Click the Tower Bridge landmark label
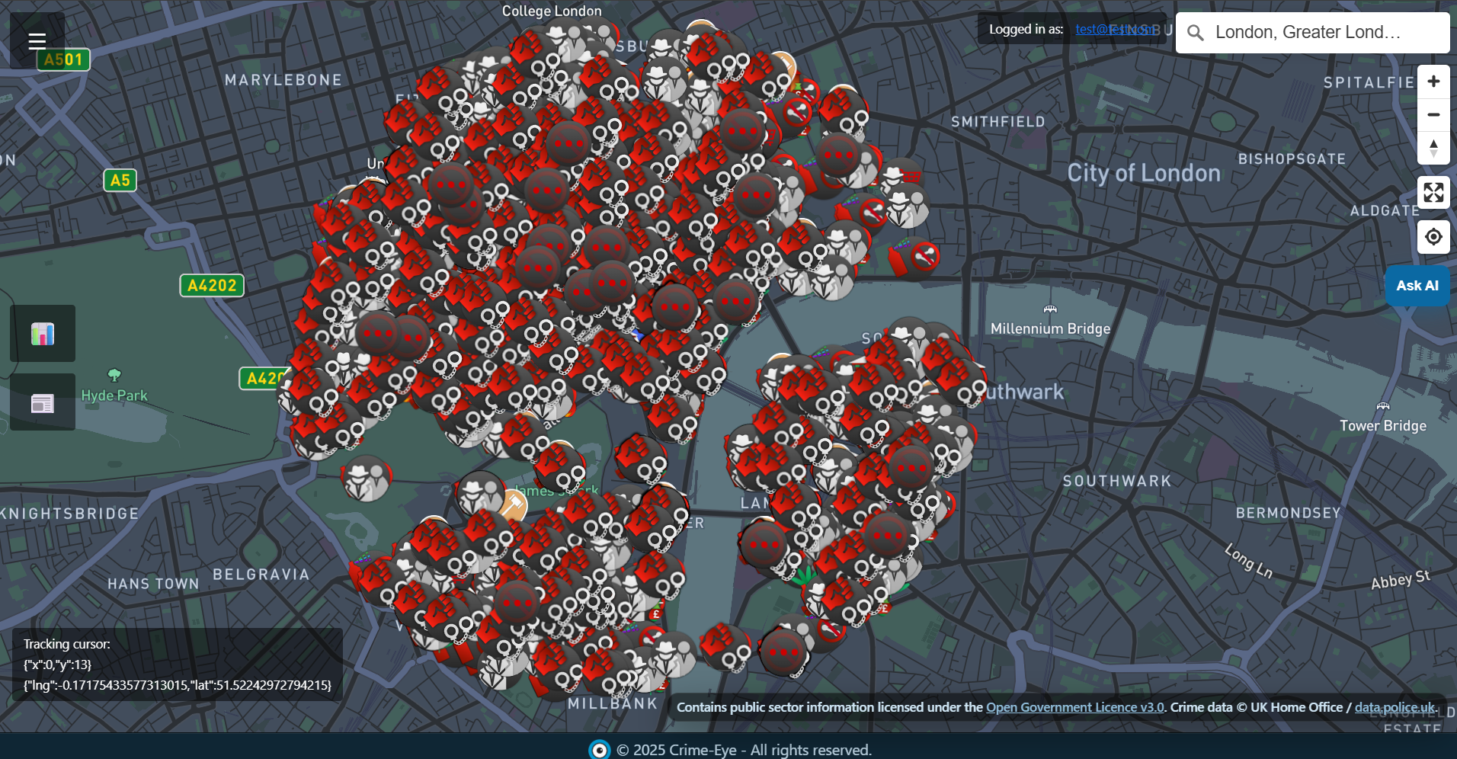Image resolution: width=1457 pixels, height=759 pixels. 1382,425
